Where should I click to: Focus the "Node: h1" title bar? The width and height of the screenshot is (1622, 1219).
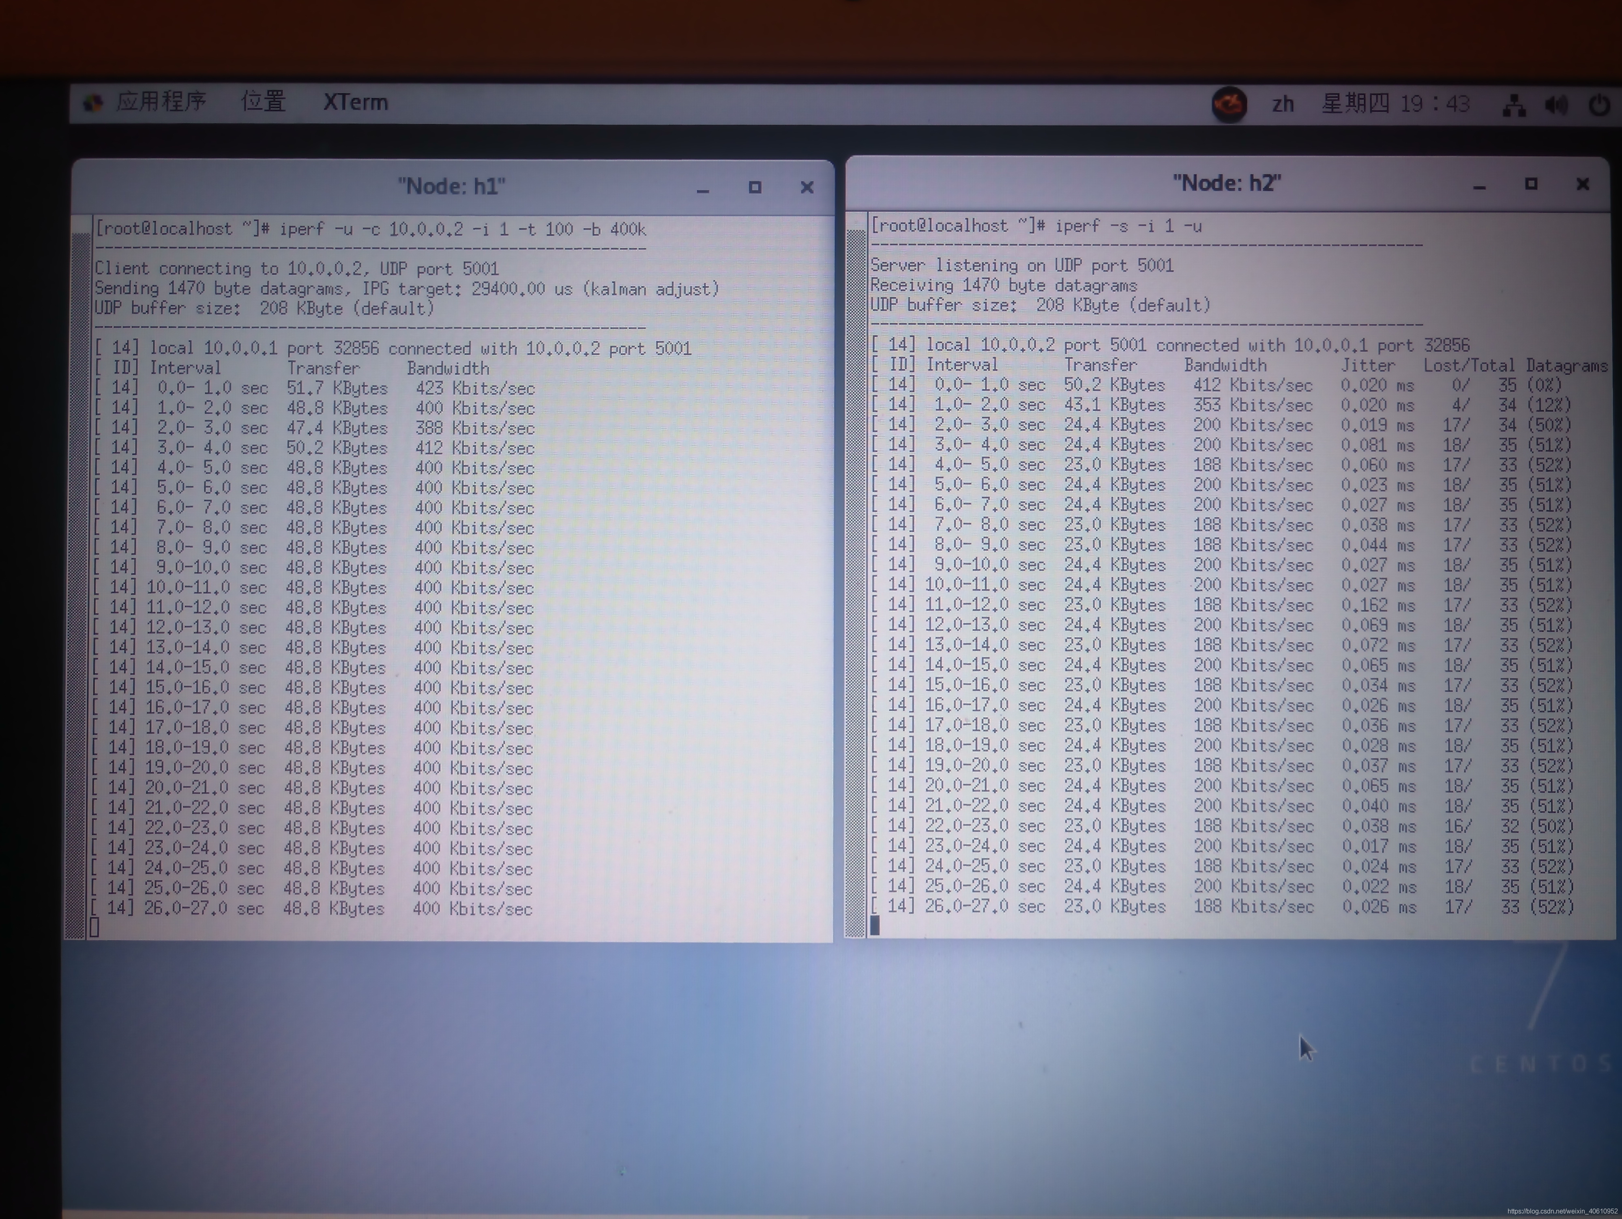pyautogui.click(x=451, y=186)
